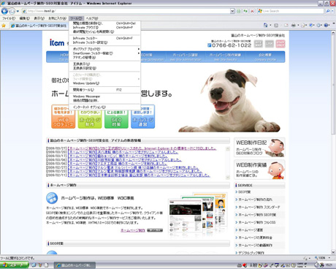Launch Windows Messenger from the menu

point(104,96)
